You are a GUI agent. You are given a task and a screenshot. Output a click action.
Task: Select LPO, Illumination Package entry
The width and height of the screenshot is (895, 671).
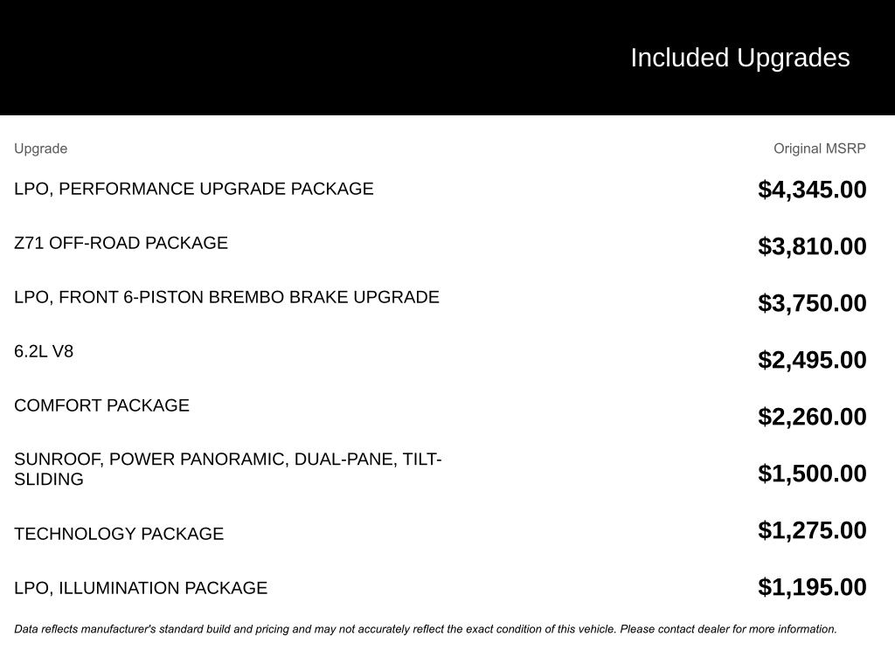point(141,588)
